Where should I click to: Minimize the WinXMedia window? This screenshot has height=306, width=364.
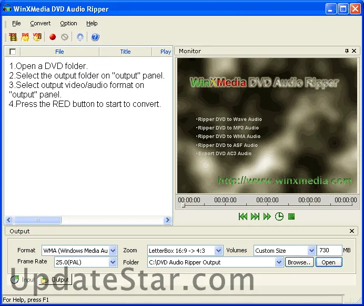tap(330, 9)
